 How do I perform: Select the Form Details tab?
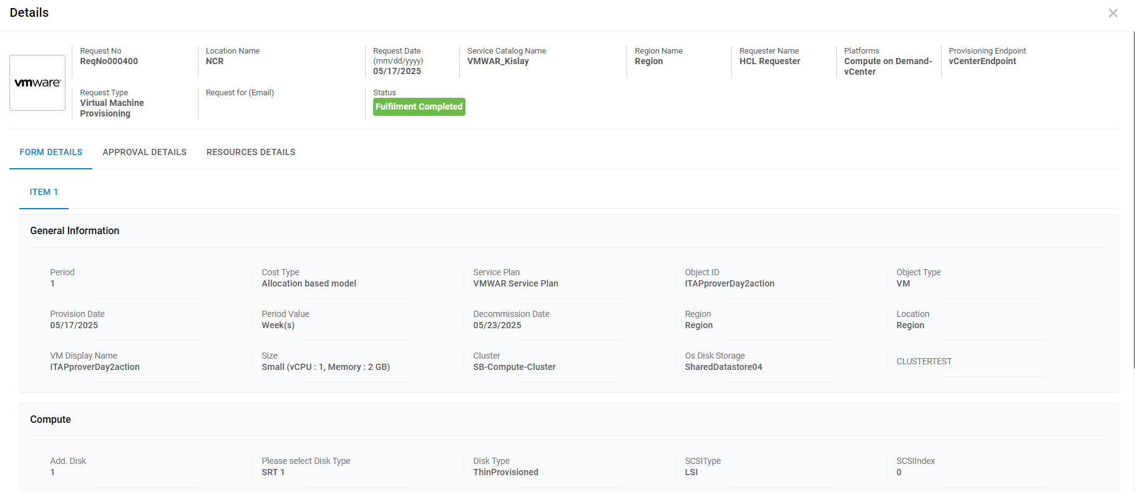tap(51, 152)
